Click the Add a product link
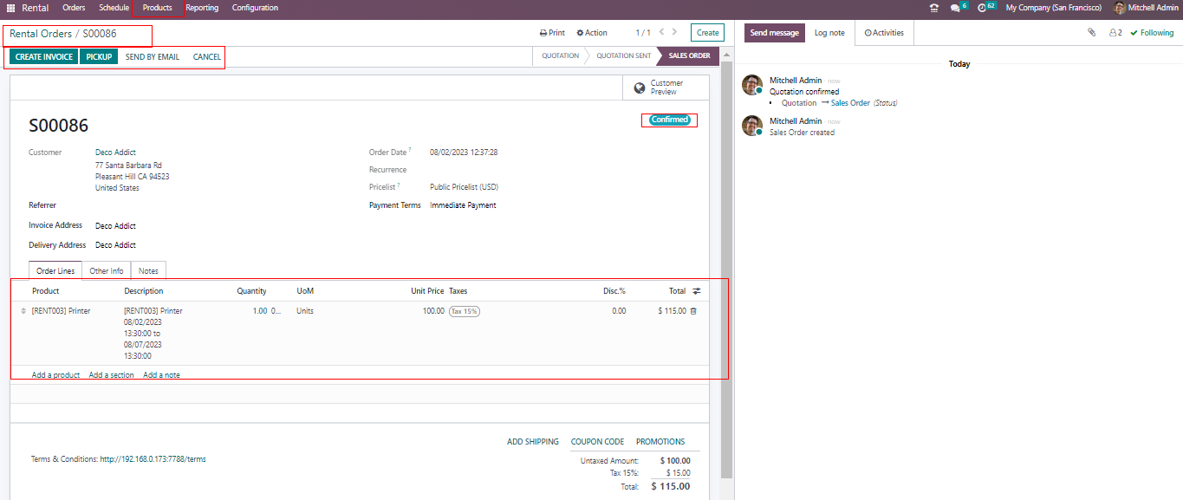Screen dimensions: 1183x500 (x=55, y=375)
